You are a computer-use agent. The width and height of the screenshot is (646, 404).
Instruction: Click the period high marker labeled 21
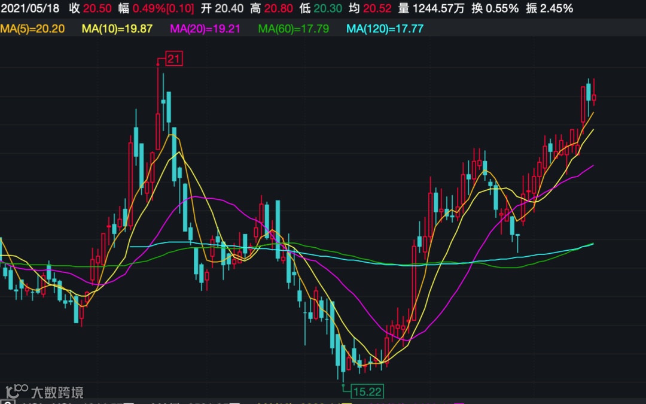(174, 59)
